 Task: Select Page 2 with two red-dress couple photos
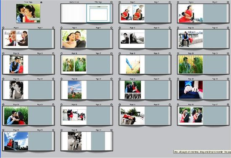(x=132, y=13)
